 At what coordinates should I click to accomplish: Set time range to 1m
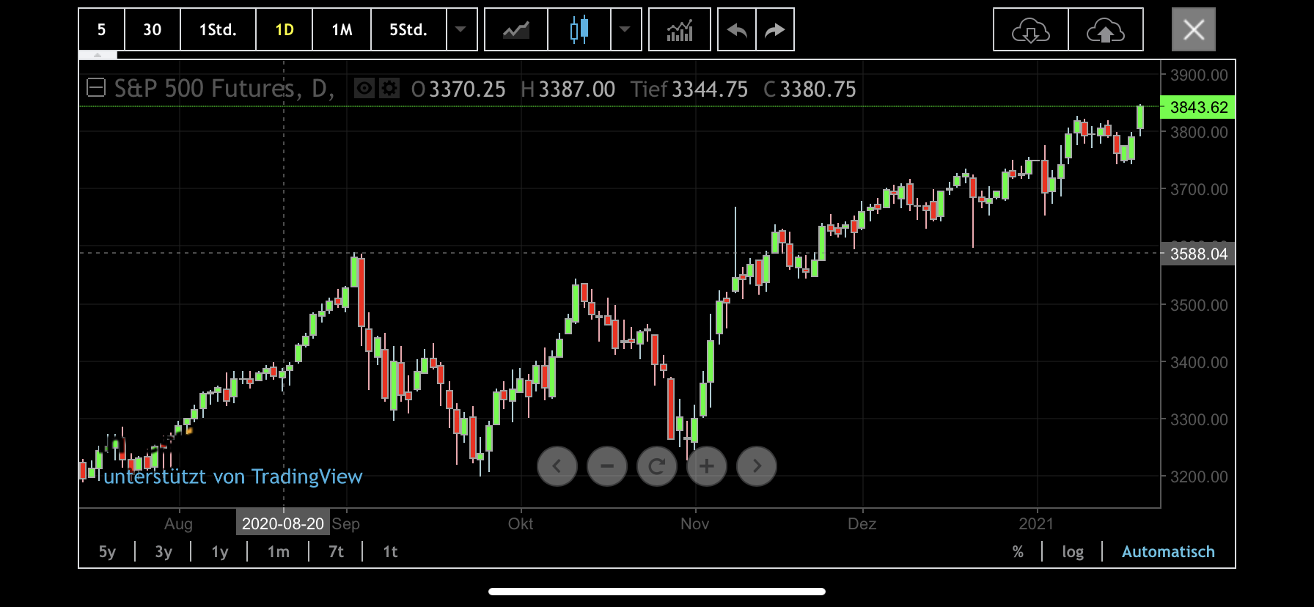tap(278, 551)
